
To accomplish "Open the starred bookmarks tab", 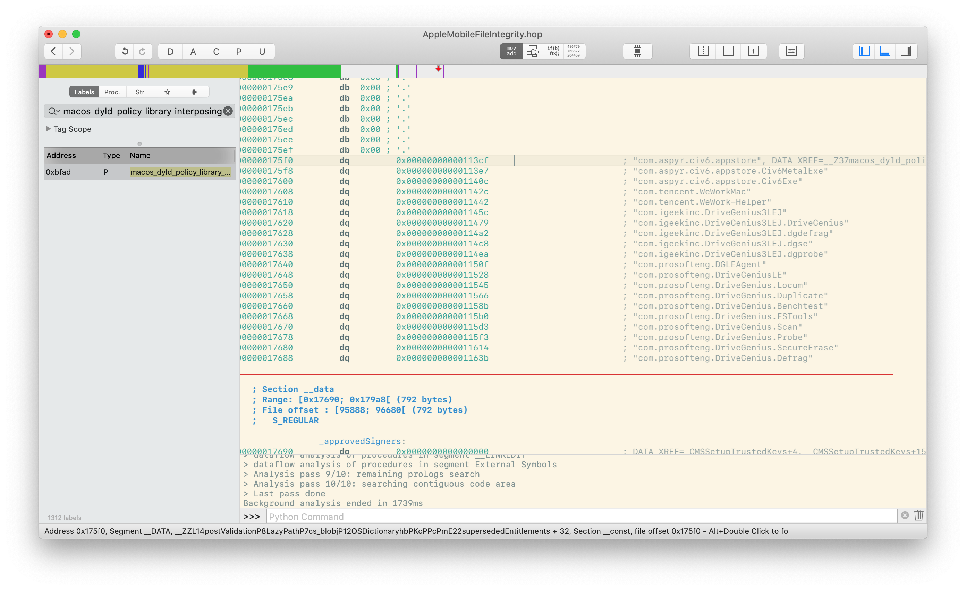I will tap(167, 92).
